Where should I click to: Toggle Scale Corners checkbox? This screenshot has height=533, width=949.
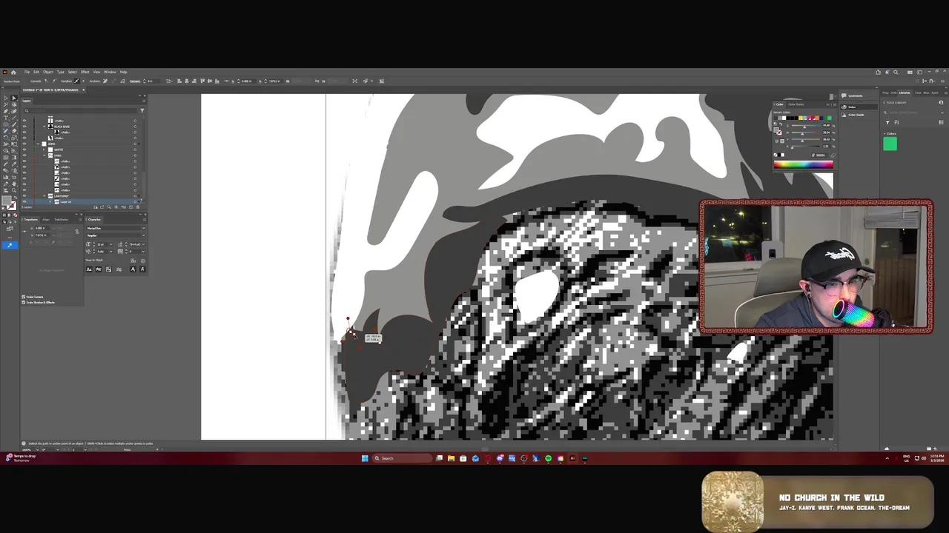coord(24,297)
